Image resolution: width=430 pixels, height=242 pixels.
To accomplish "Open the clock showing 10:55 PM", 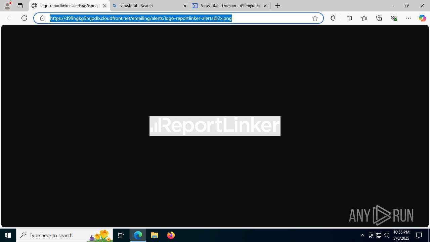I will coord(401,235).
